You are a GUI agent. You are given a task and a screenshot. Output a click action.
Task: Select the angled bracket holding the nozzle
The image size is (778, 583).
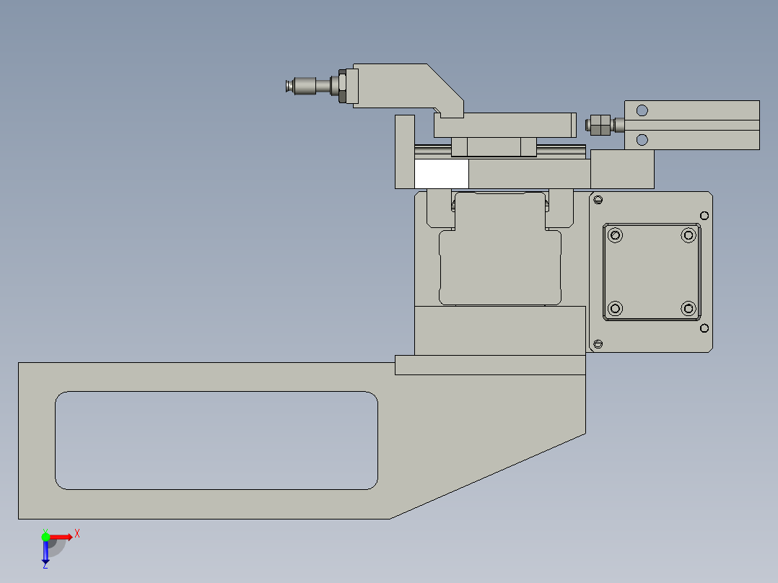(x=408, y=89)
